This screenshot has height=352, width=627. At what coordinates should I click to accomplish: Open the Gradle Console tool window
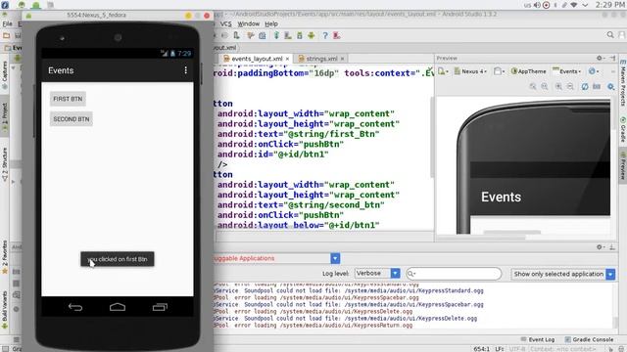point(589,339)
